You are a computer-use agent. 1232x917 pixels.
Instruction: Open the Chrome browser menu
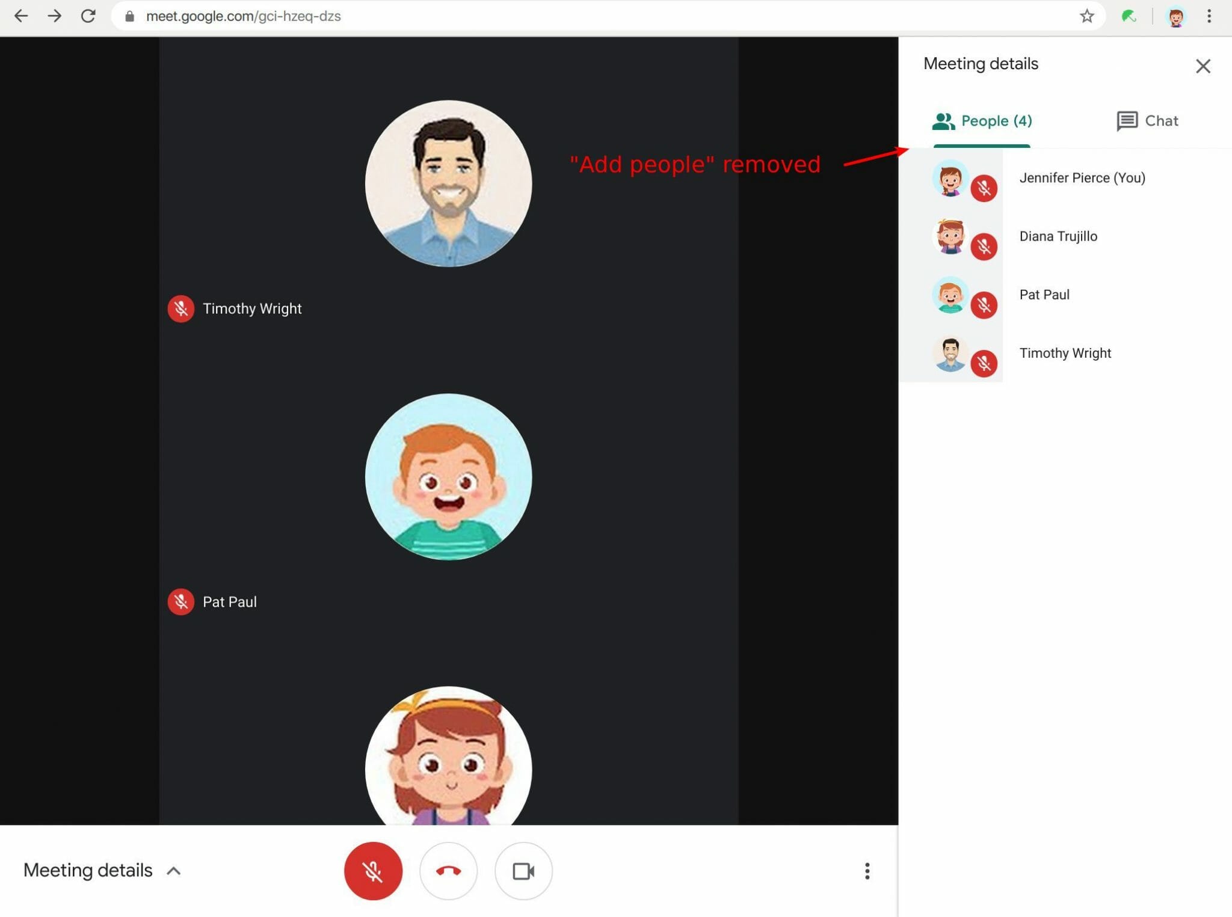1210,16
